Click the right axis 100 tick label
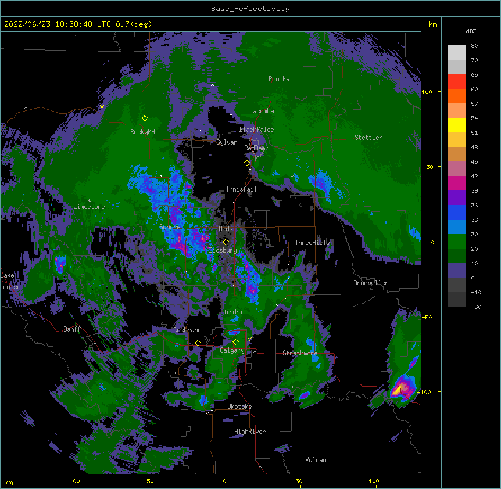Image resolution: width=501 pixels, height=489 pixels. pyautogui.click(x=427, y=92)
